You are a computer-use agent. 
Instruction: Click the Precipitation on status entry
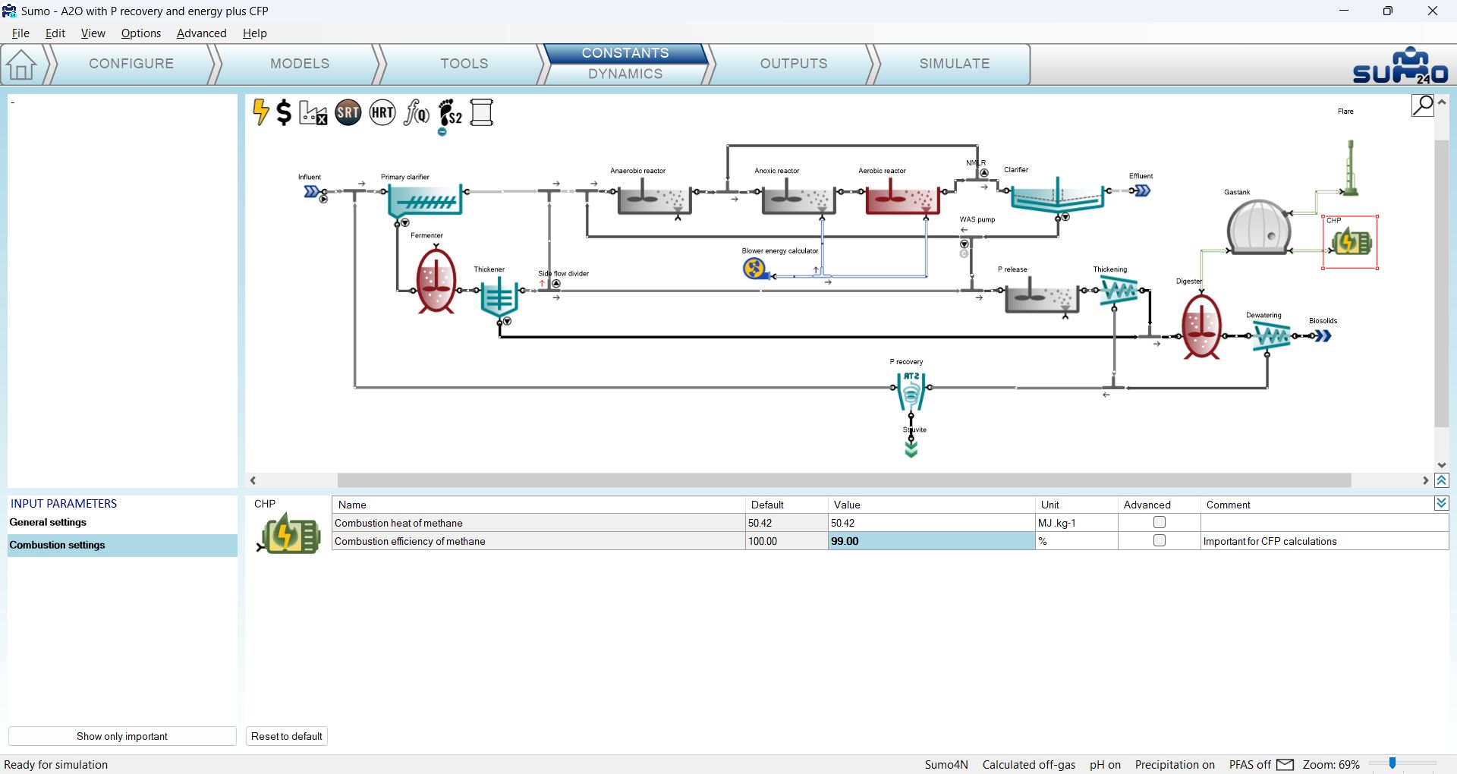tap(1175, 765)
